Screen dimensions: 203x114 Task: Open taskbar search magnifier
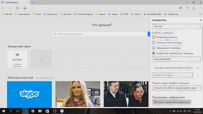point(11,111)
